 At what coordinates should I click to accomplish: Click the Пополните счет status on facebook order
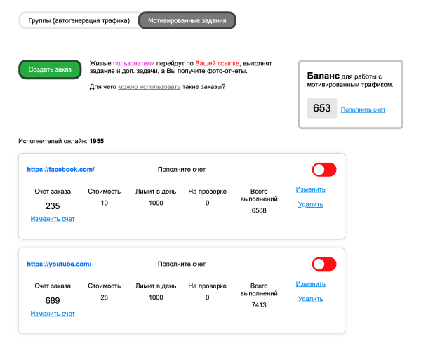point(182,170)
